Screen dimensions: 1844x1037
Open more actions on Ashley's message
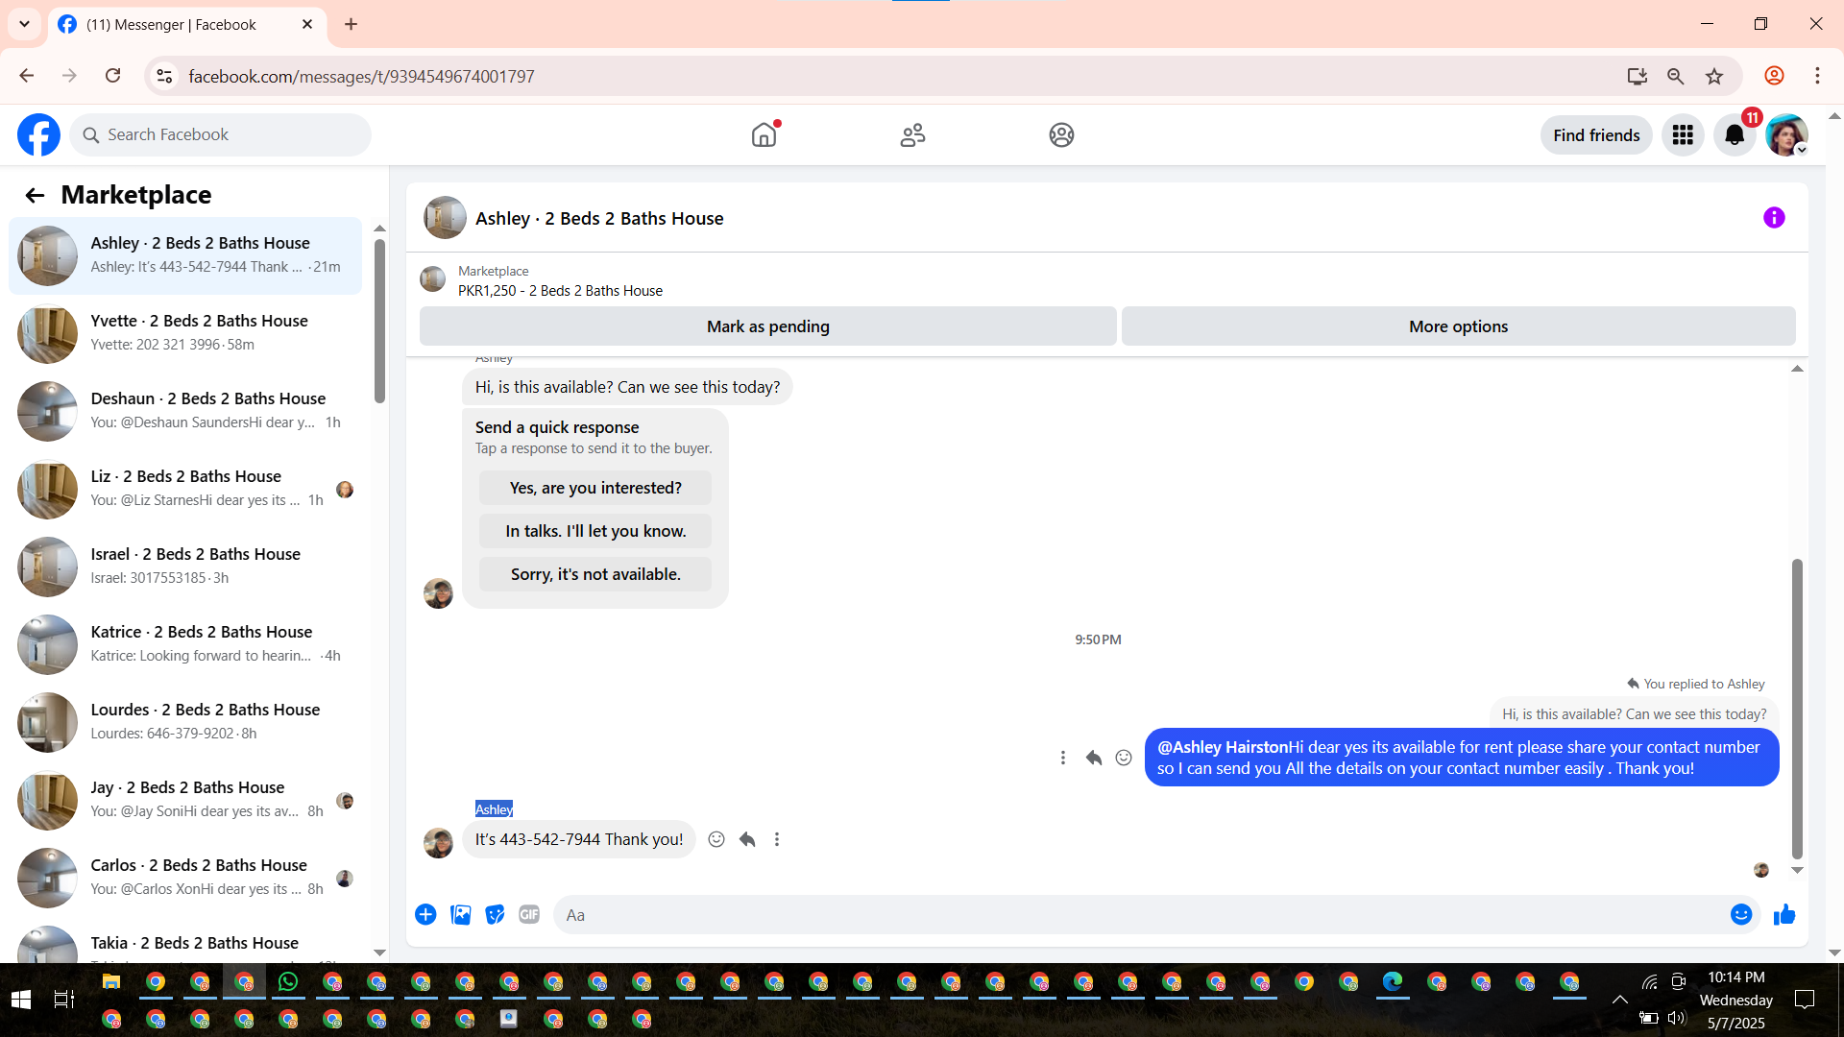click(777, 839)
